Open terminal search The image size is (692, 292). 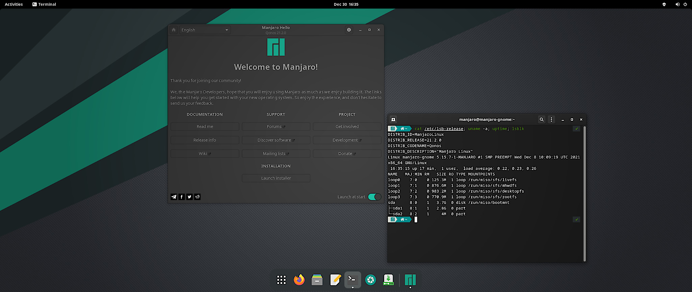click(x=542, y=119)
